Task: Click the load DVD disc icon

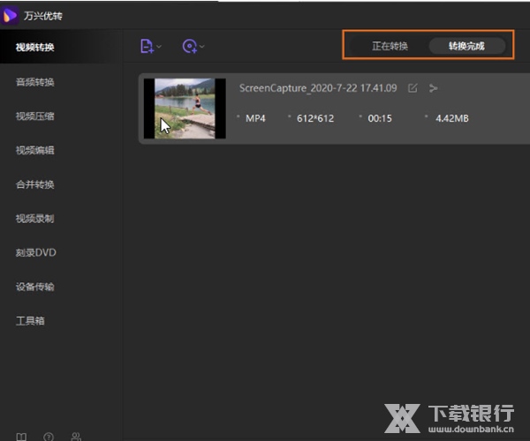Action: click(x=189, y=46)
